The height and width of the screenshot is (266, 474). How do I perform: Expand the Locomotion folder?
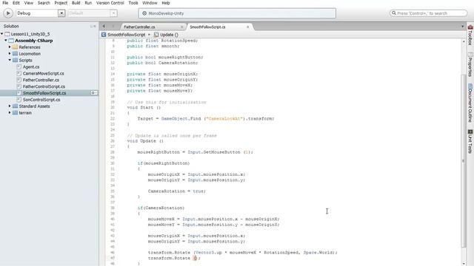click(x=10, y=54)
